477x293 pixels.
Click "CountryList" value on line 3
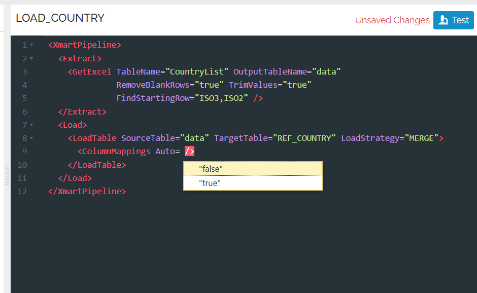click(197, 72)
